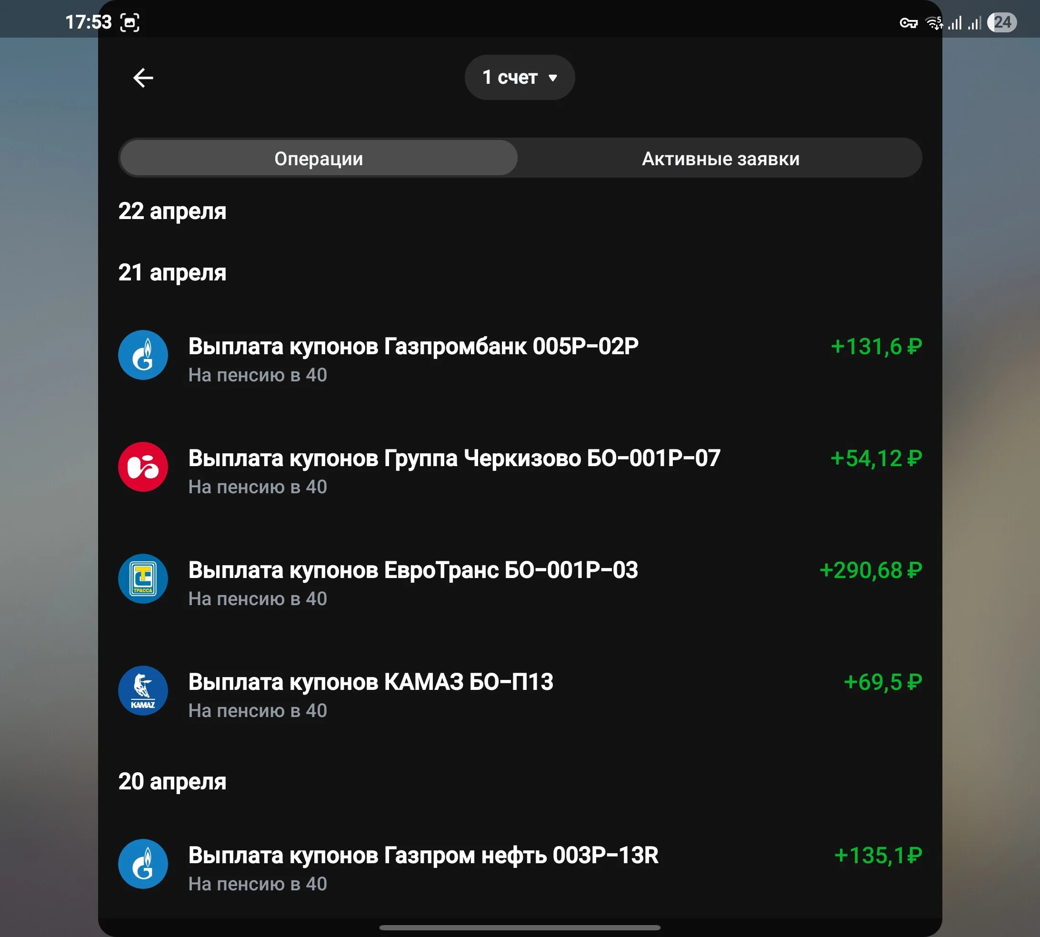Tap the 21 апреля date header

coord(172,272)
